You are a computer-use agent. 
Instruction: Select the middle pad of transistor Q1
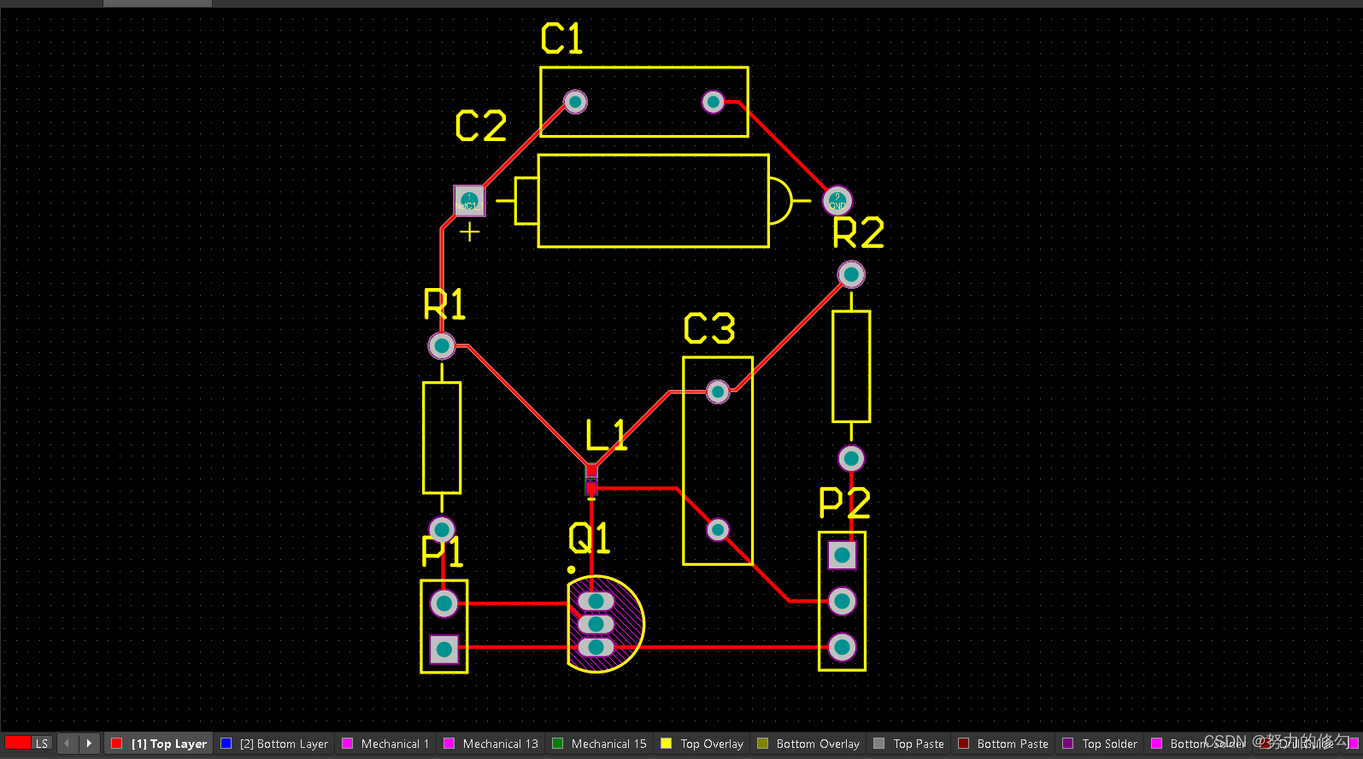click(x=596, y=624)
